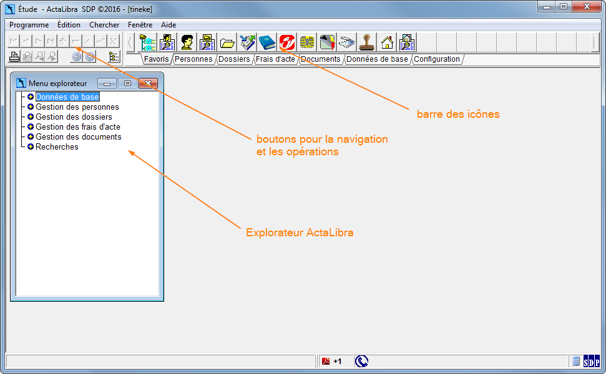Switch to the Documents tab
606x374 pixels.
(x=320, y=59)
